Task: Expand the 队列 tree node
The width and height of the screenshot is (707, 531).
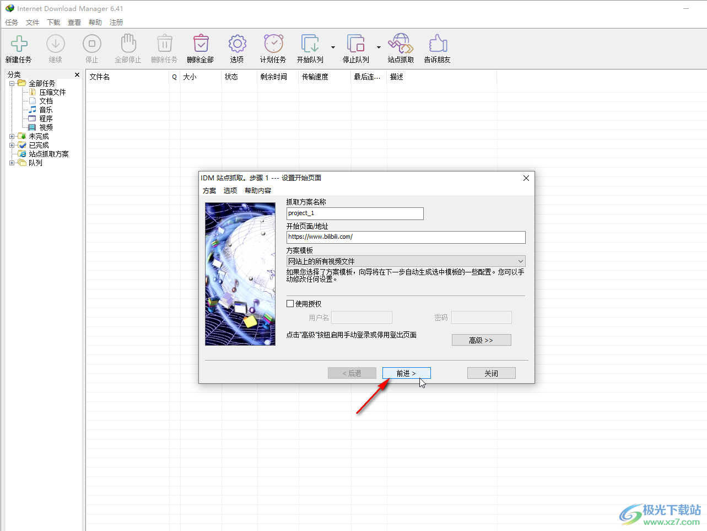Action: (12, 163)
